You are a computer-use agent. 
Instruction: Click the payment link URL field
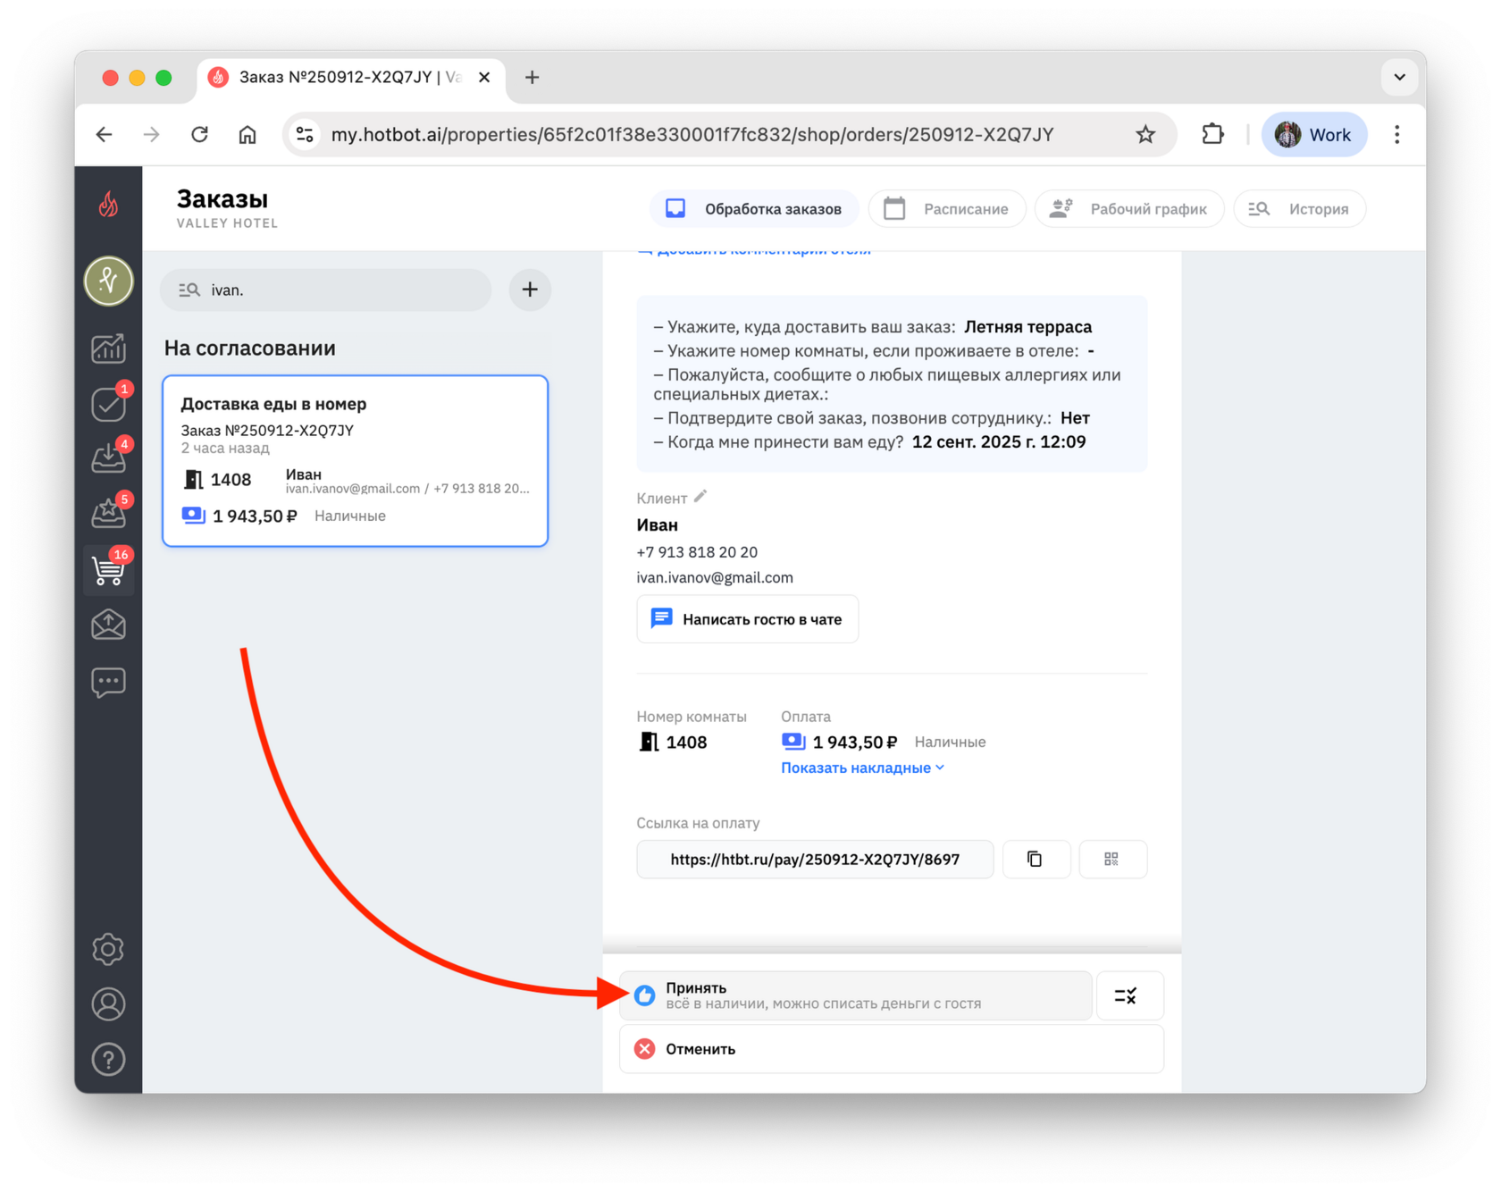(x=815, y=859)
